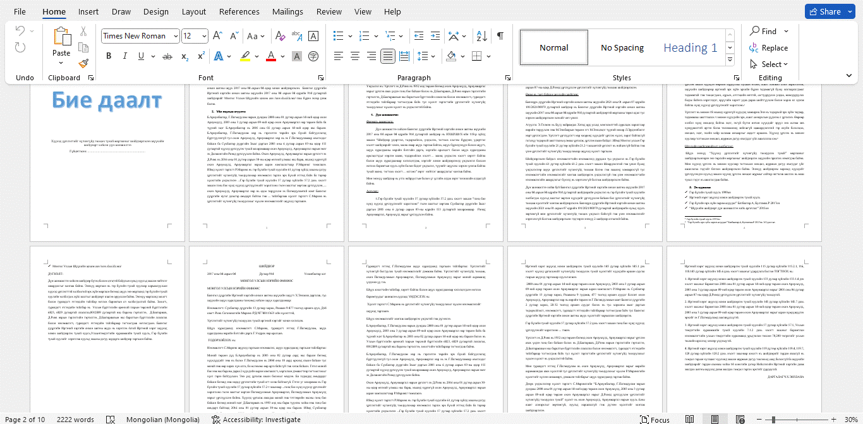
Task: Align text right
Action: pyautogui.click(x=371, y=56)
